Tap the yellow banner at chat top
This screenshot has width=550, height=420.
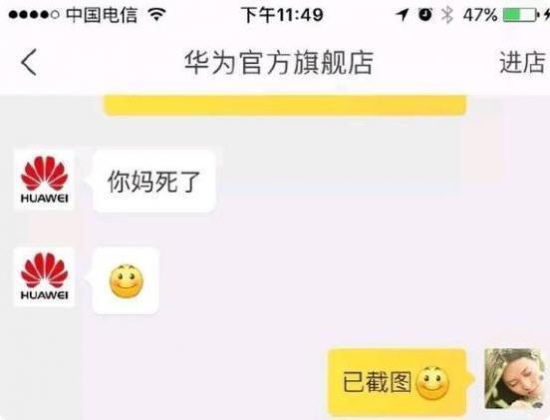[285, 105]
